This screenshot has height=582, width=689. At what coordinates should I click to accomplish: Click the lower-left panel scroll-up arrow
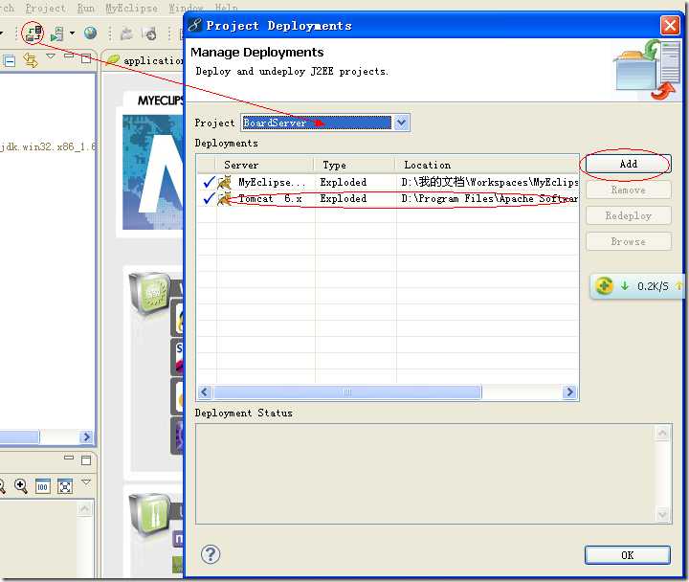85,509
